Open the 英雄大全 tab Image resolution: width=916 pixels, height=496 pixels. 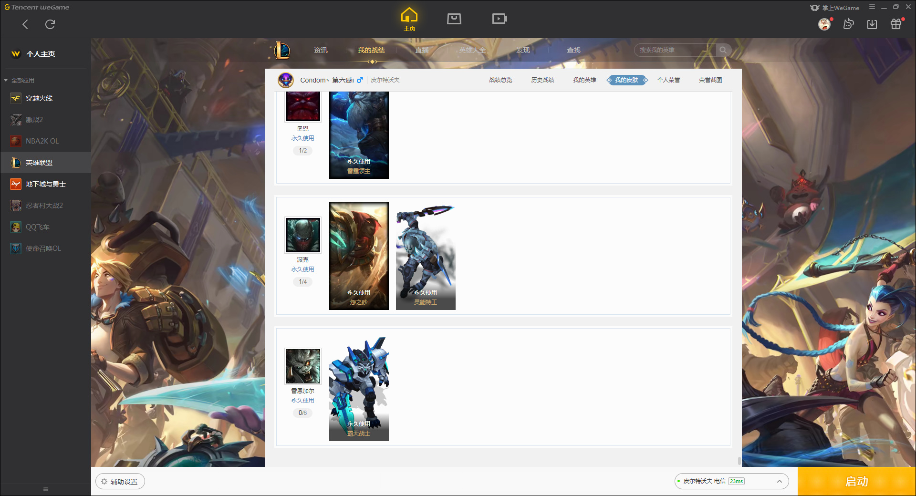pyautogui.click(x=472, y=50)
